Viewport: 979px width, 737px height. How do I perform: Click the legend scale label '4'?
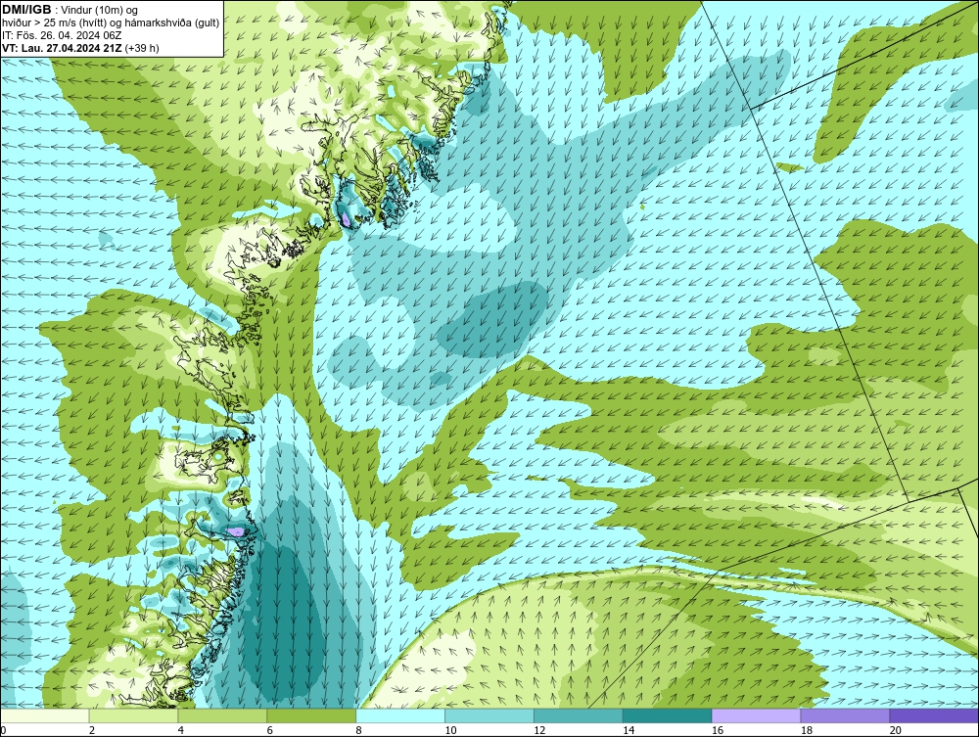(181, 730)
